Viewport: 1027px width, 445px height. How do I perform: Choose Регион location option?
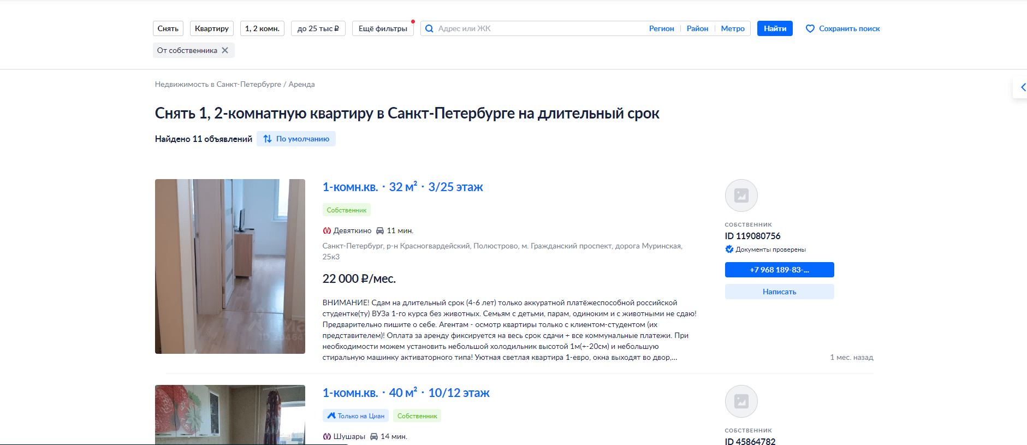pos(661,28)
